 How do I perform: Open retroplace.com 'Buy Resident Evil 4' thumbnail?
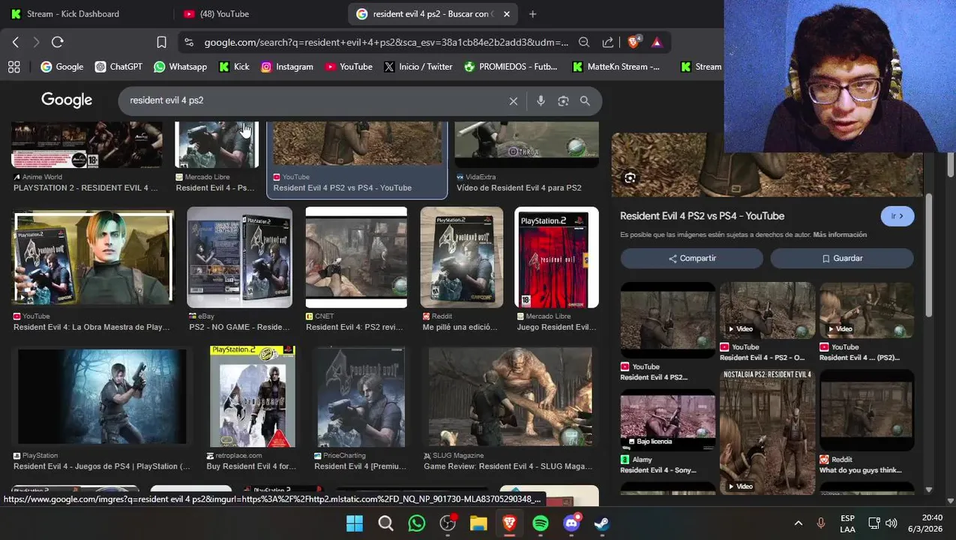pyautogui.click(x=253, y=397)
